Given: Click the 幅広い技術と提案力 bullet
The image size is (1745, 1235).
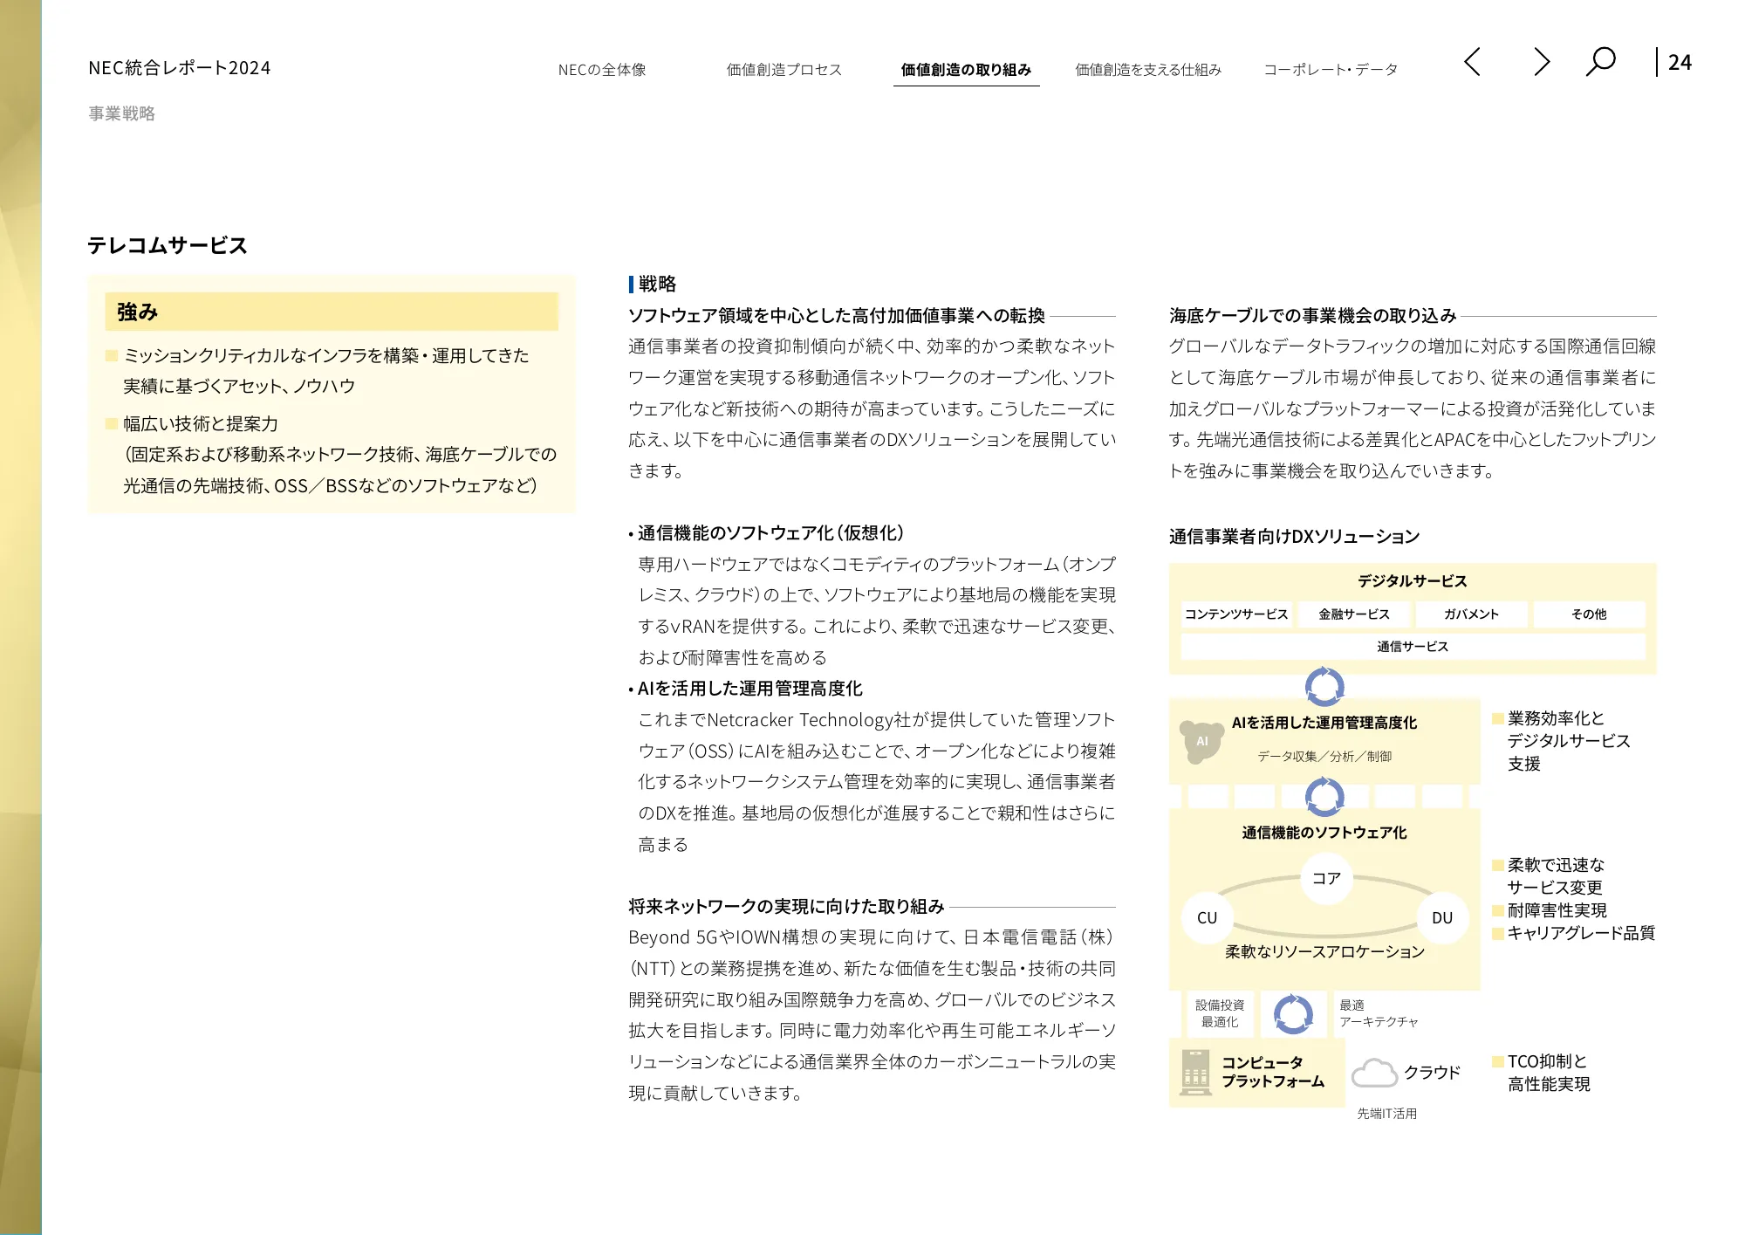Looking at the screenshot, I should coord(201,424).
